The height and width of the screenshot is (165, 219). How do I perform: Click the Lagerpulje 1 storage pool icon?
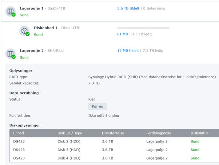[10, 11]
